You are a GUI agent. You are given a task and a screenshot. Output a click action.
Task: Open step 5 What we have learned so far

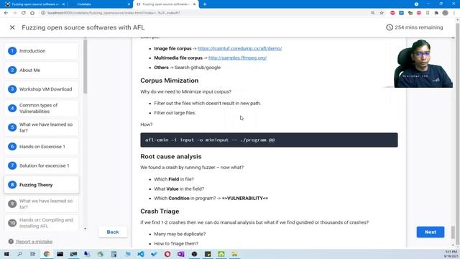(x=42, y=127)
